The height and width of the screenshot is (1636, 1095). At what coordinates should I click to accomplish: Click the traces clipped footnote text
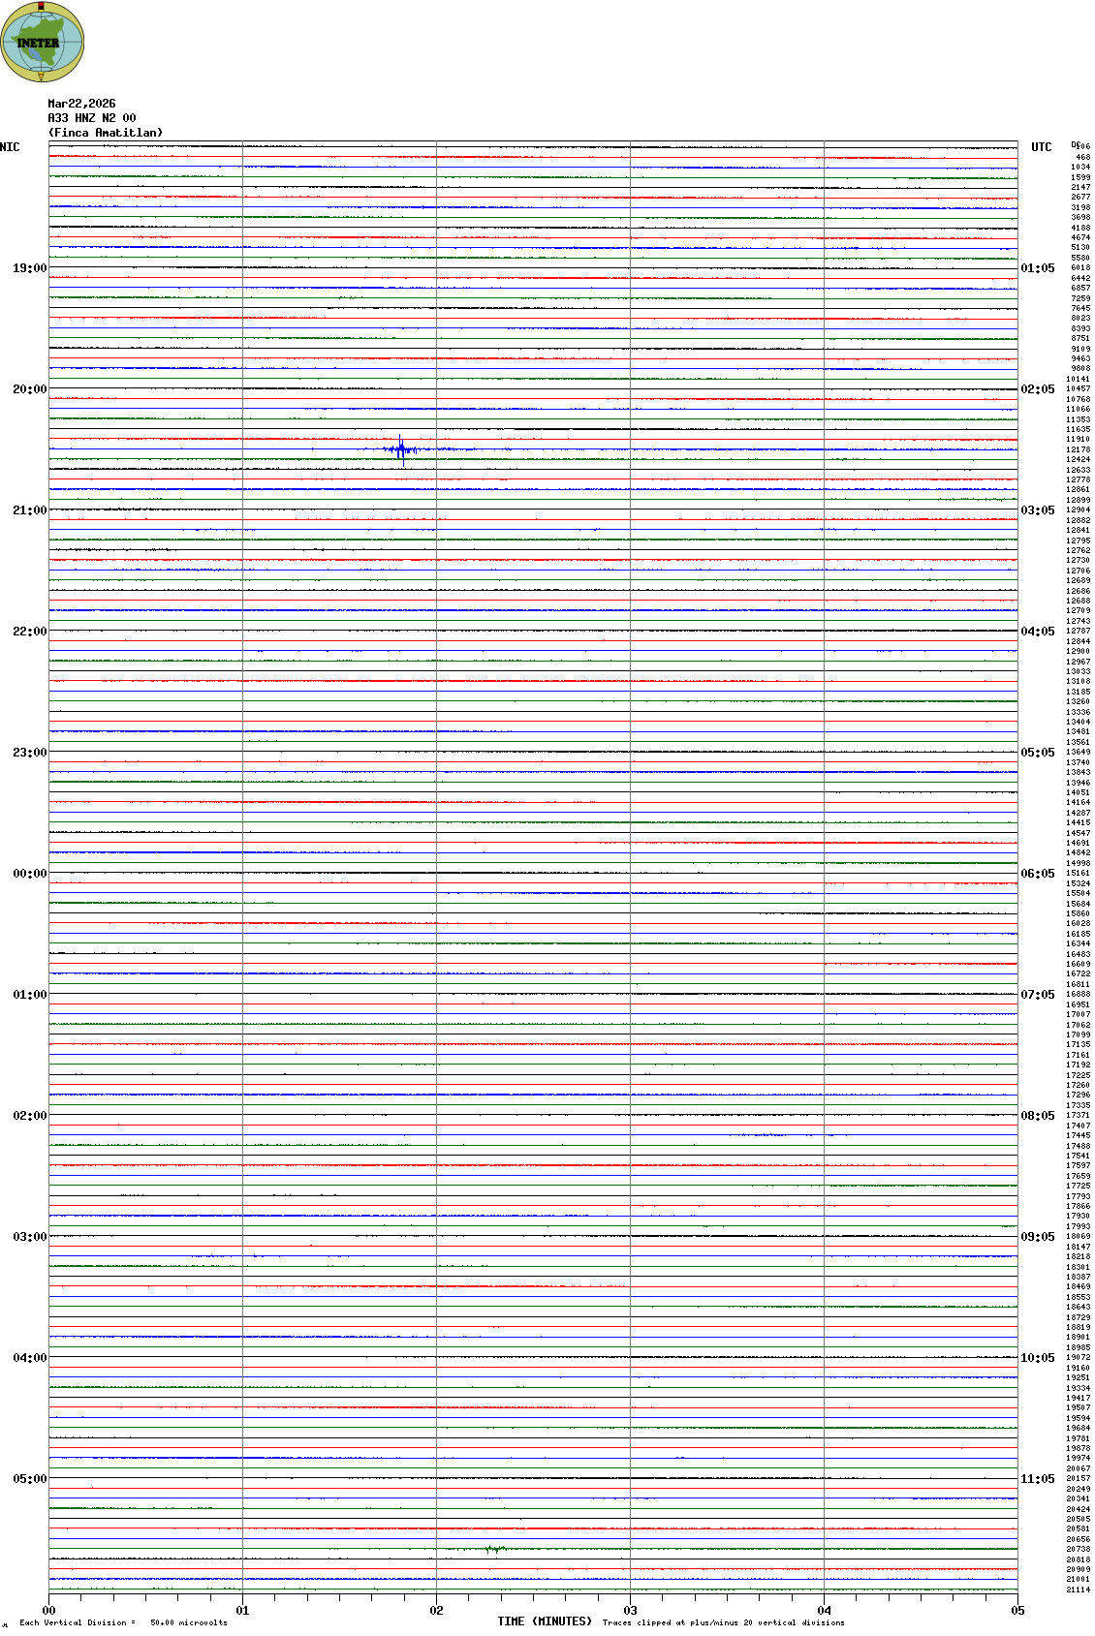pyautogui.click(x=723, y=1622)
